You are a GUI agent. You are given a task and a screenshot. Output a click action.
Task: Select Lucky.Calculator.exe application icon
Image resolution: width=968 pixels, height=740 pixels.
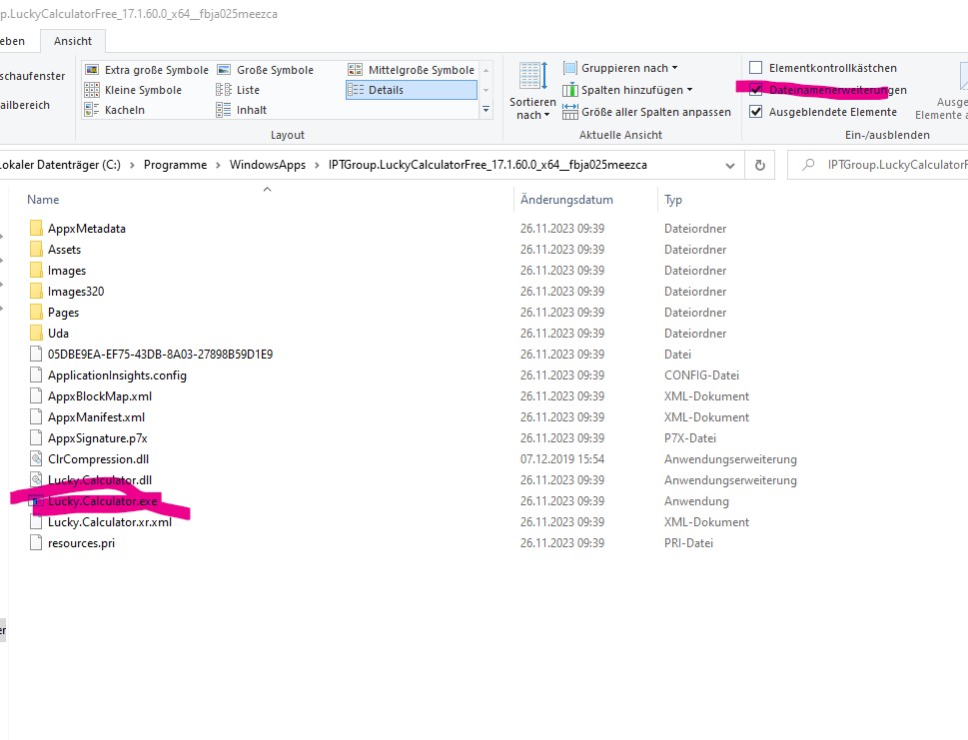[x=36, y=501]
